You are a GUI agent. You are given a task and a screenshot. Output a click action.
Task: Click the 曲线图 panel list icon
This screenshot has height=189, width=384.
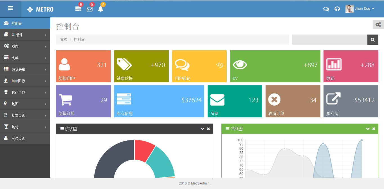coord(228,129)
